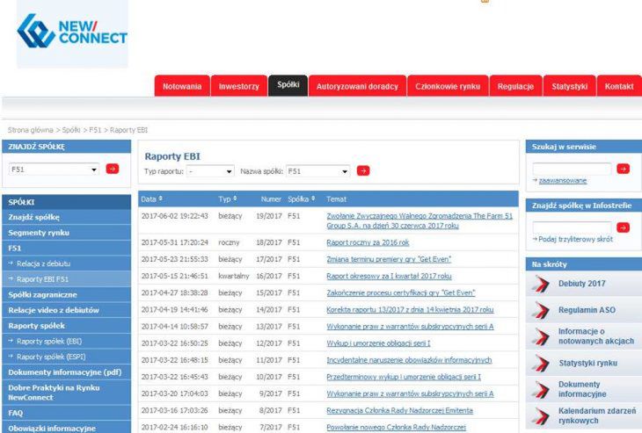This screenshot has width=642, height=433.
Task: Open Przedterminowy wykup i umorzenie obligacji link
Action: click(x=404, y=377)
